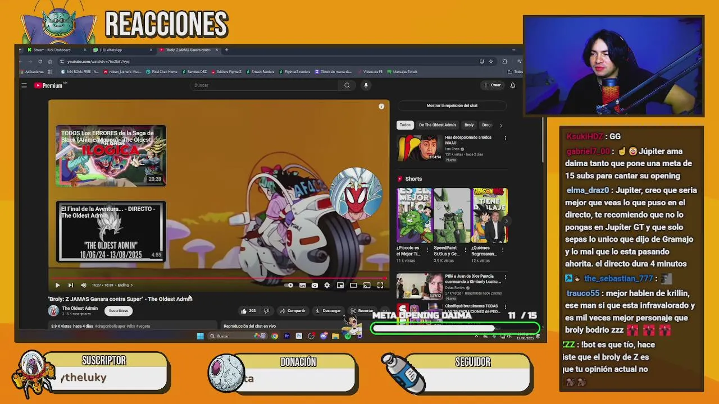Mute the video volume speaker icon

(x=84, y=285)
